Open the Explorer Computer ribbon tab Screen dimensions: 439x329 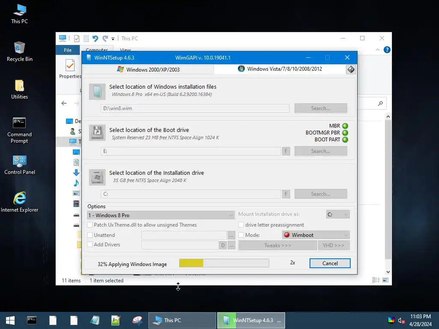point(96,49)
